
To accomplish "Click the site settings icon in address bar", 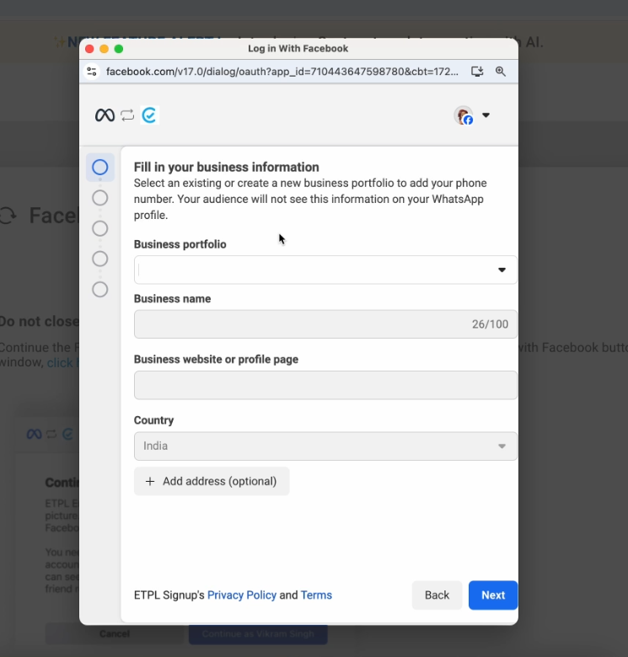I will [92, 72].
